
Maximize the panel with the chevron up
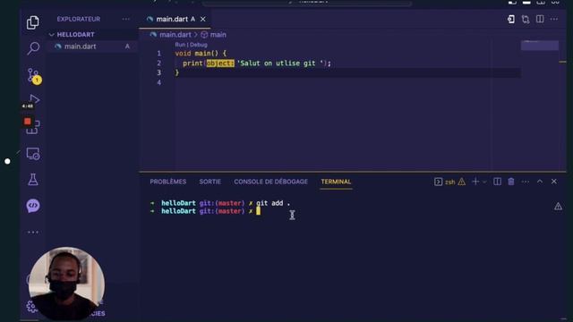(x=540, y=182)
